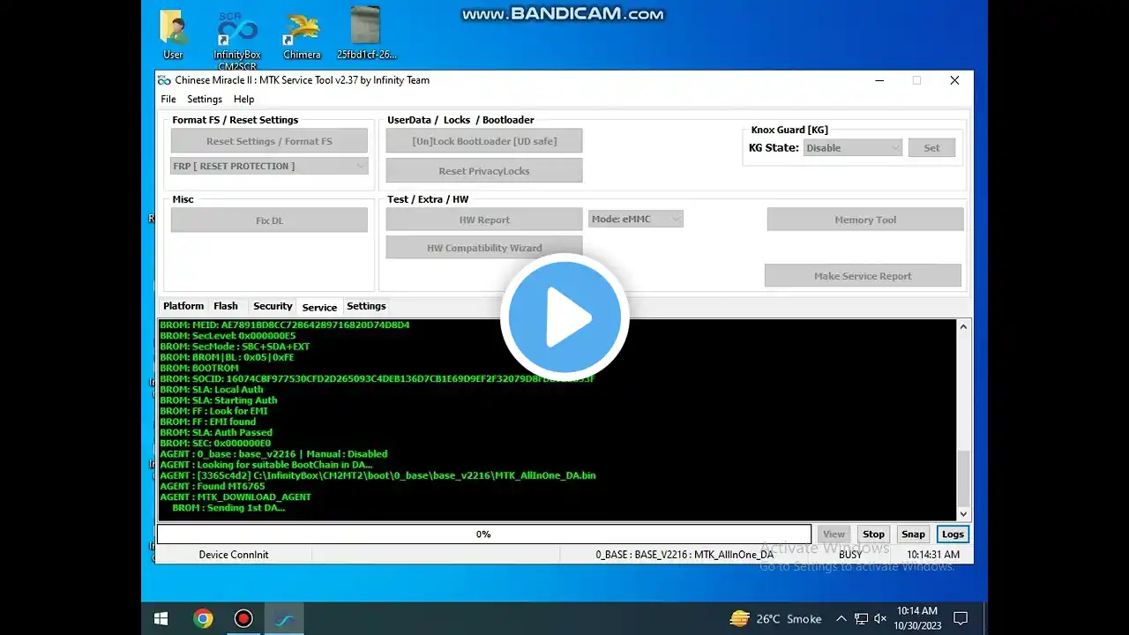
Task: Click the red recorder icon in taskbar
Action: (x=243, y=618)
